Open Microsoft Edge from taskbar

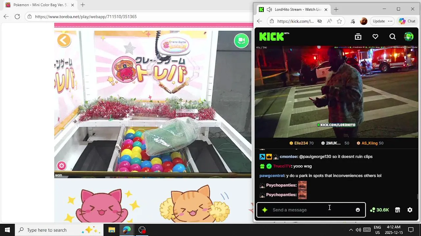pos(127,230)
